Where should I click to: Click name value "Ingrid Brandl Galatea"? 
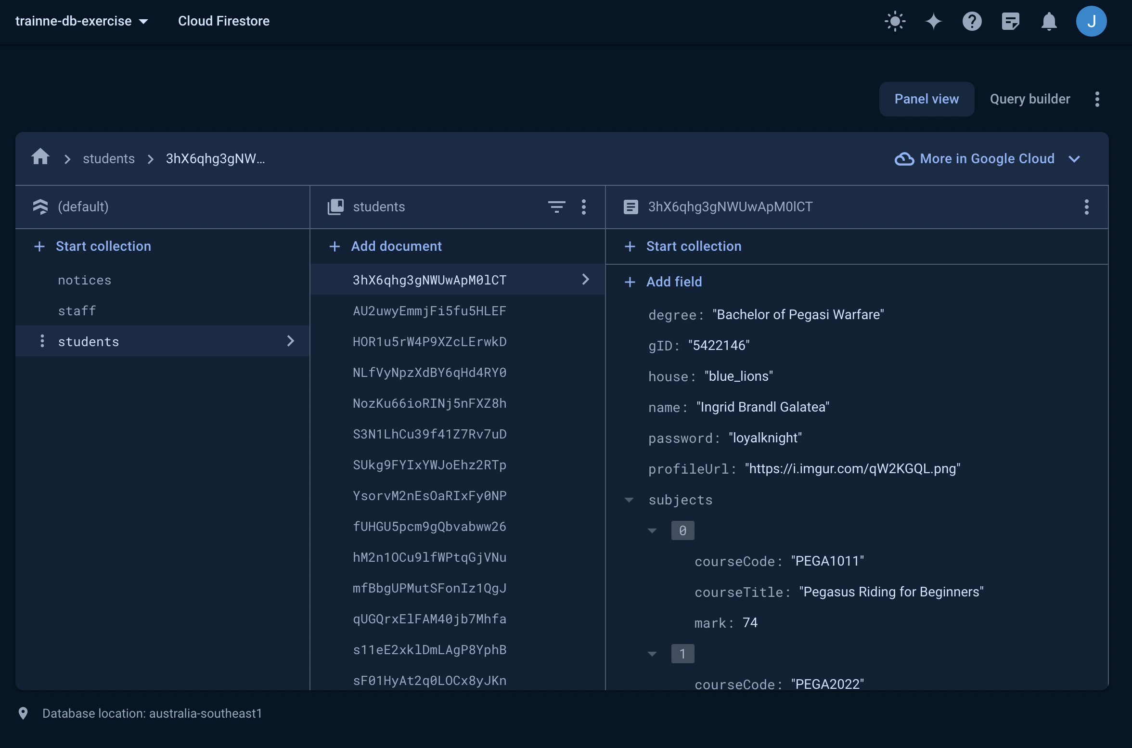pyautogui.click(x=763, y=407)
